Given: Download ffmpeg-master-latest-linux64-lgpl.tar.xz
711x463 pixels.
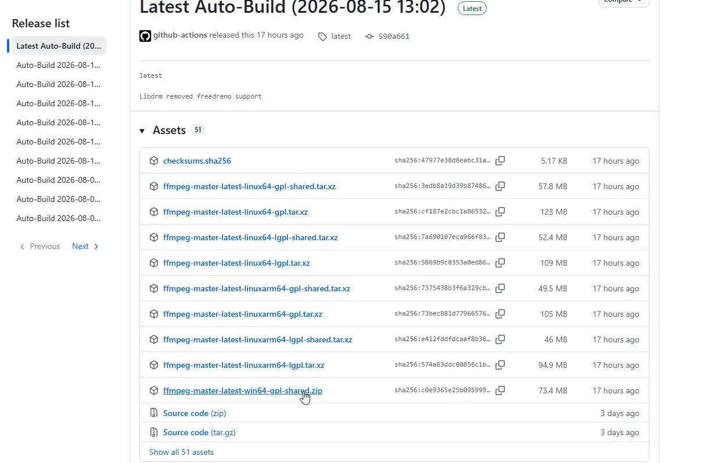Looking at the screenshot, I should 236,263.
